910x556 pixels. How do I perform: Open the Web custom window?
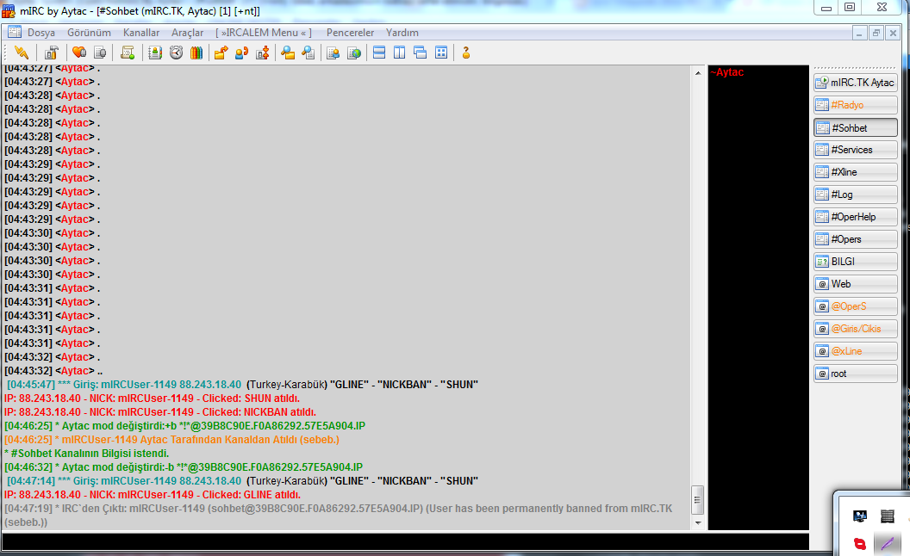[856, 284]
